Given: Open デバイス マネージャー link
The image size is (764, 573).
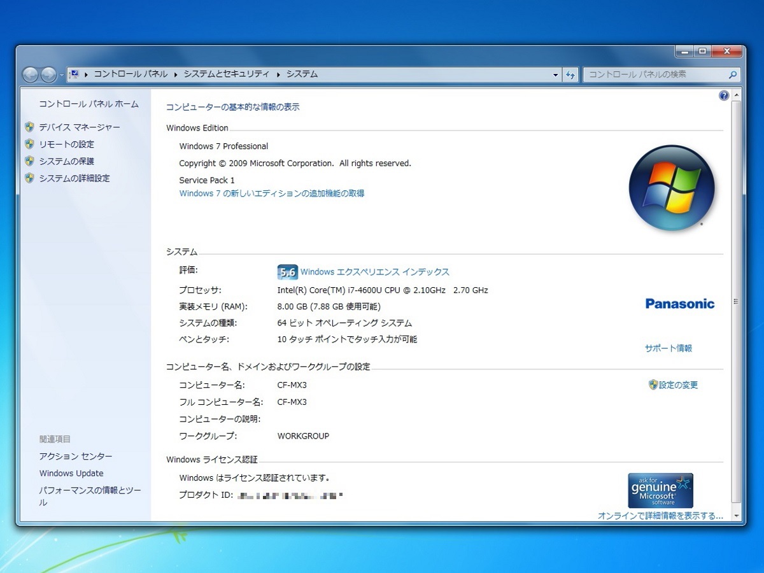Looking at the screenshot, I should [x=80, y=127].
